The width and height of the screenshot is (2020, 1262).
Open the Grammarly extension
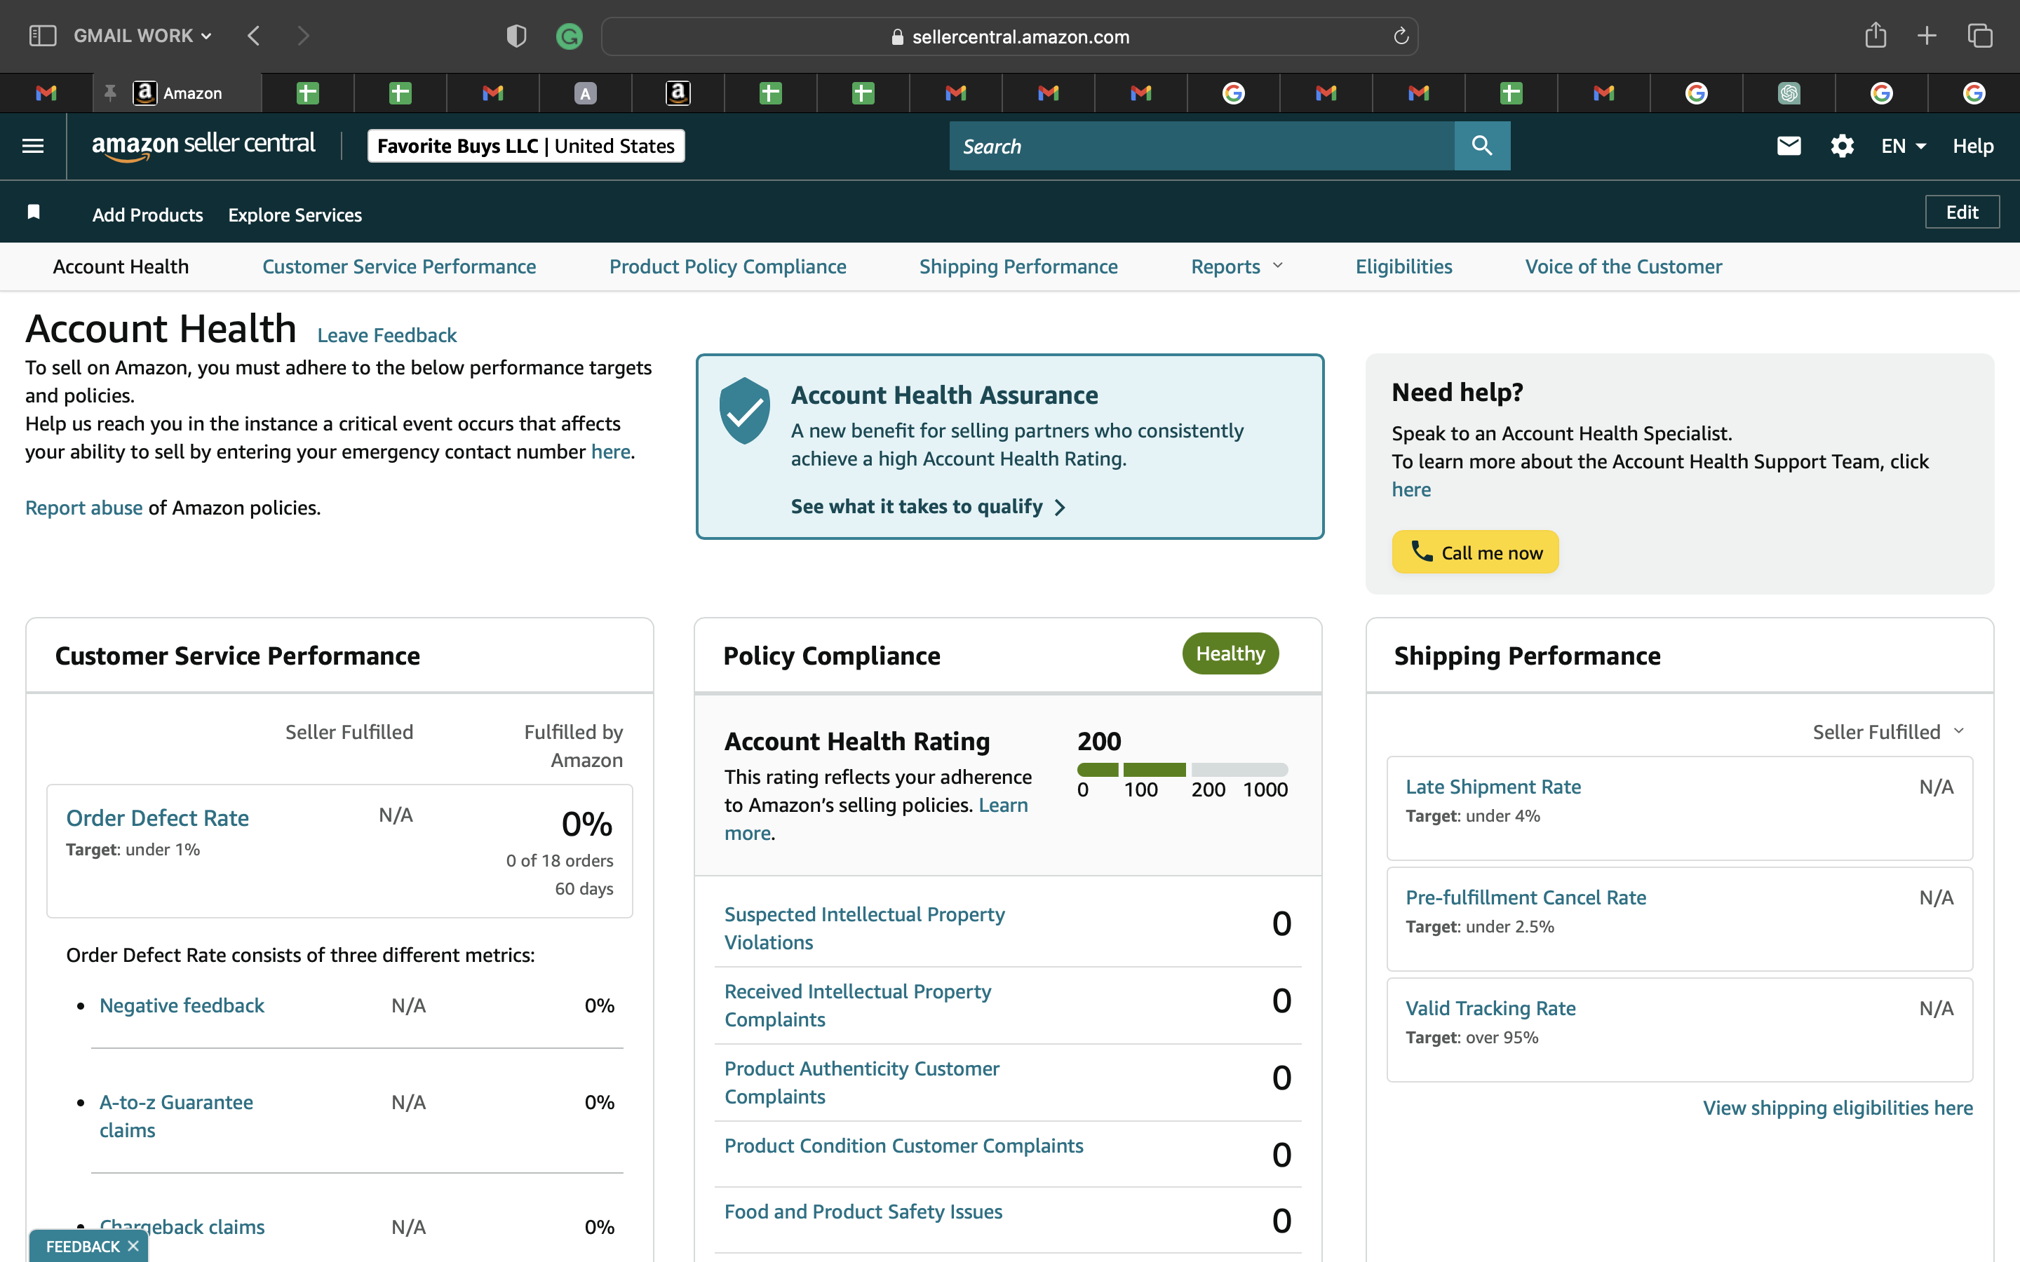point(570,36)
